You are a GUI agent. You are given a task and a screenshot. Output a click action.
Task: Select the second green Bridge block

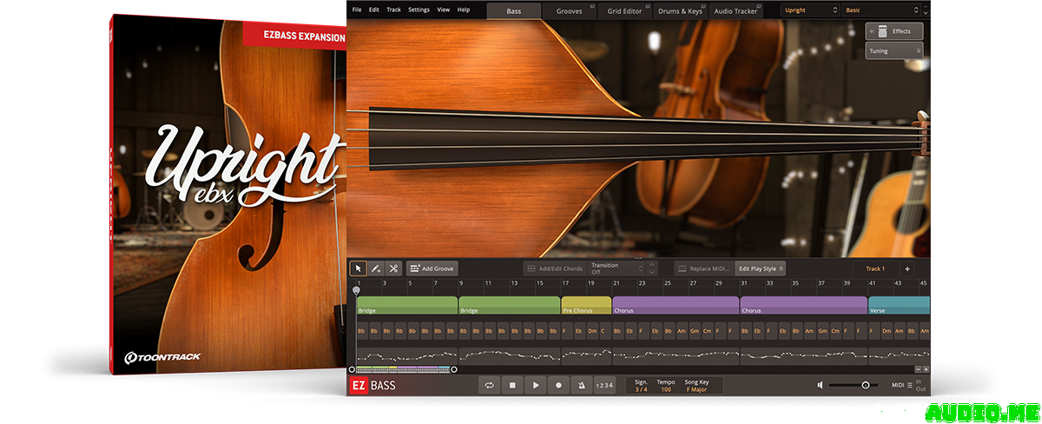coord(509,305)
